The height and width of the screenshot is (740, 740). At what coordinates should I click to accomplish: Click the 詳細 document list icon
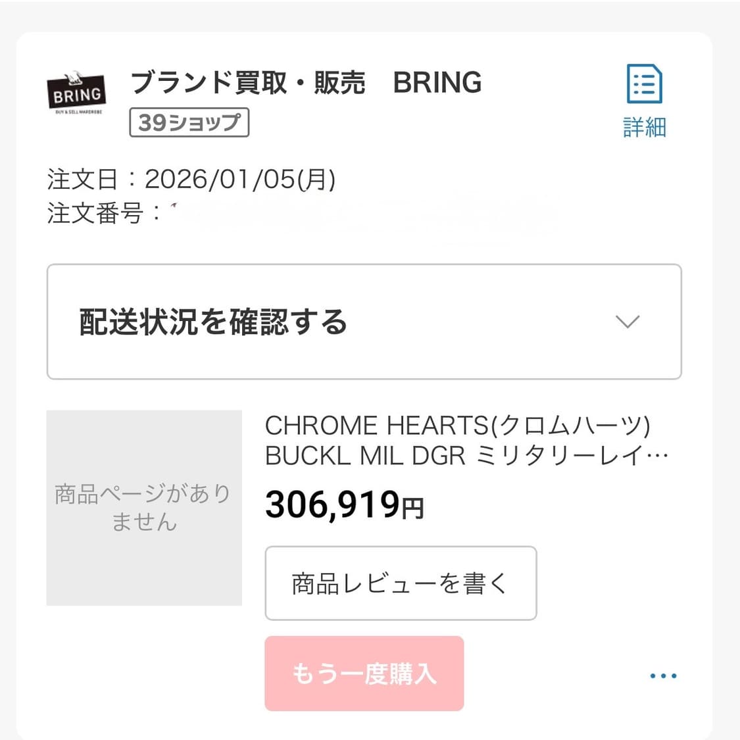point(644,84)
